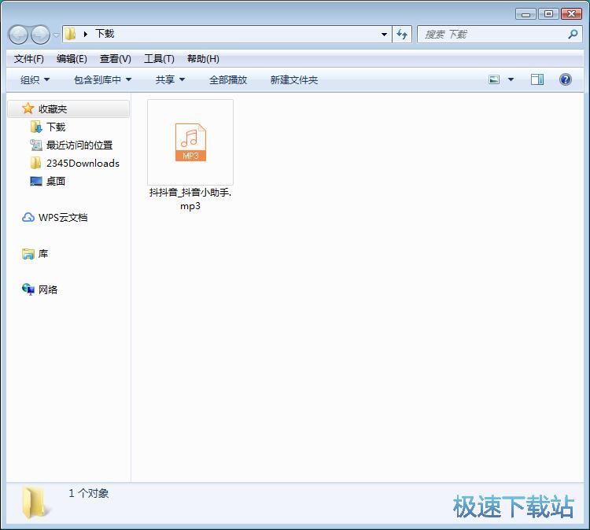Click the folder icon in address bar
The width and height of the screenshot is (590, 530).
point(70,35)
